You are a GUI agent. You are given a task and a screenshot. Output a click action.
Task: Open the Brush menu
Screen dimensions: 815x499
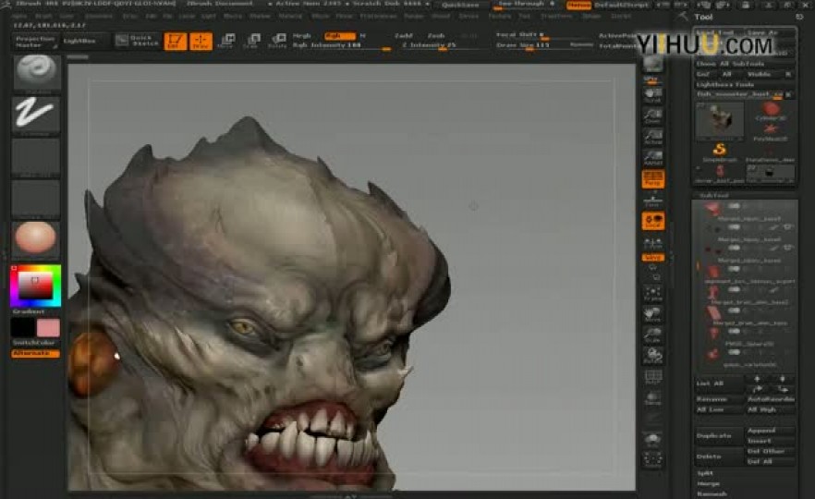43,17
